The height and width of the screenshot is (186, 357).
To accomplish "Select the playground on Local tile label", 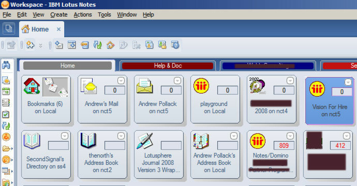I will click(x=214, y=107).
